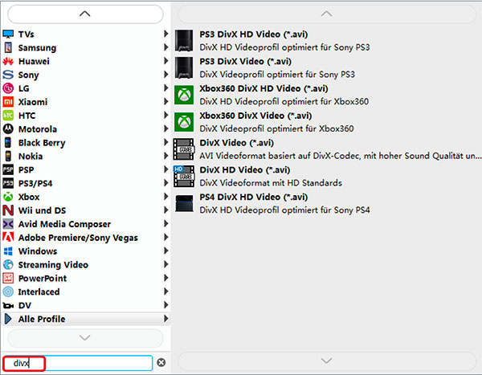Expand the Windows submenu arrow
The image size is (482, 375).
pyautogui.click(x=165, y=251)
